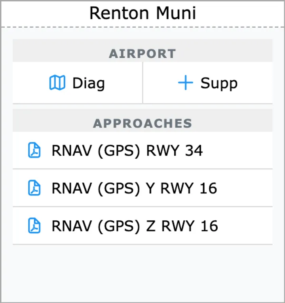The width and height of the screenshot is (285, 303).
Task: Click the PDF icon for RNAV RWY 34
Action: point(34,151)
